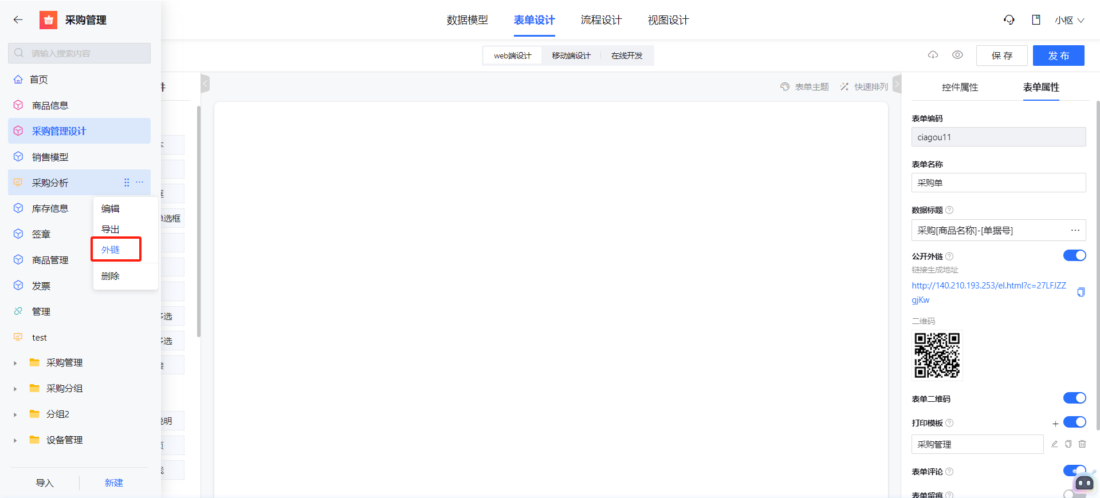Click the 管理 link icon in sidebar

(x=18, y=311)
